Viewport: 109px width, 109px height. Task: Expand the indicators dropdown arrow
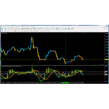(x=67, y=29)
